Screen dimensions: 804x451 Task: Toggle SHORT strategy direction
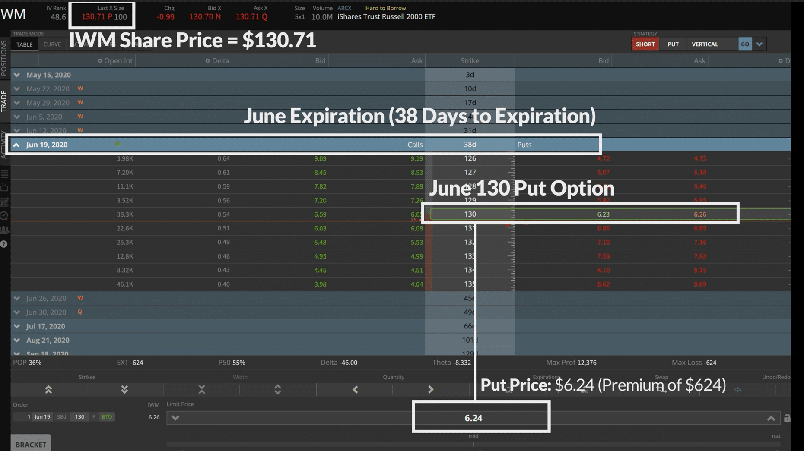[x=645, y=44]
